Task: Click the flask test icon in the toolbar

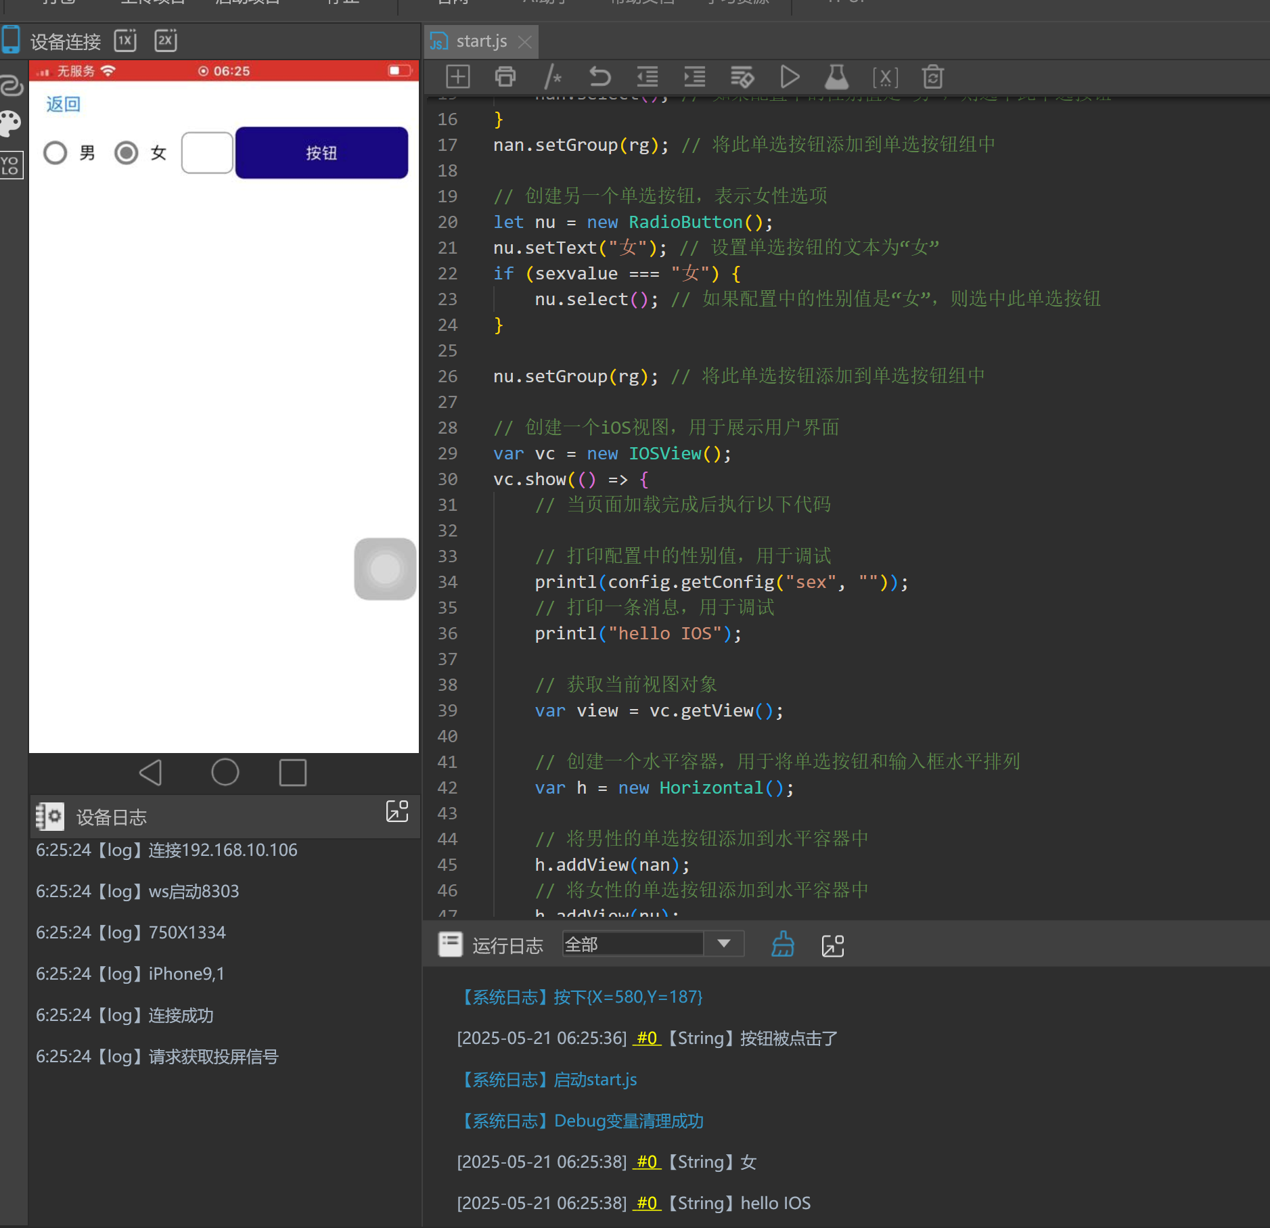Action: coord(837,76)
